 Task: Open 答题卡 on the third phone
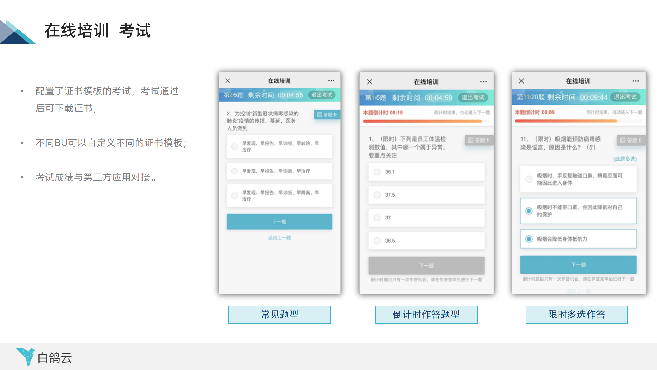(x=631, y=140)
